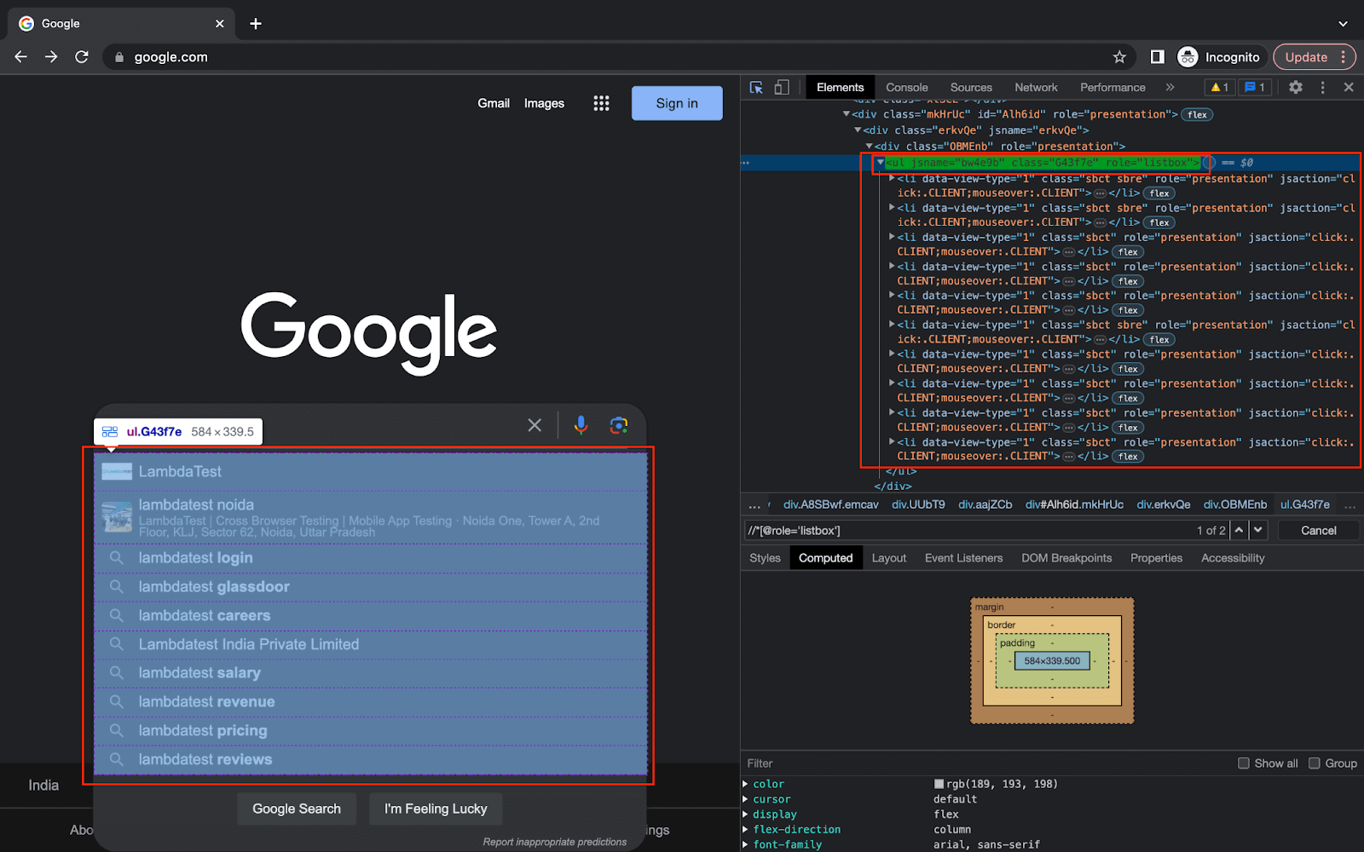Open DevTools more options menu
This screenshot has width=1364, height=852.
pyautogui.click(x=1322, y=88)
